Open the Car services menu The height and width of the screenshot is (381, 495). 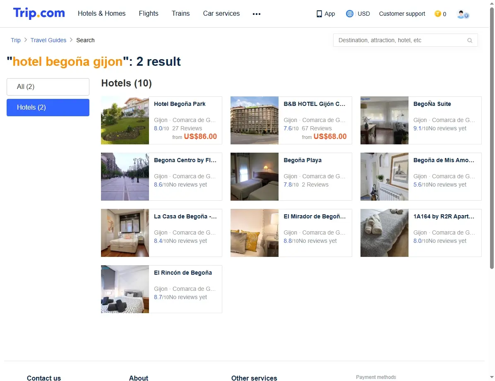point(221,13)
